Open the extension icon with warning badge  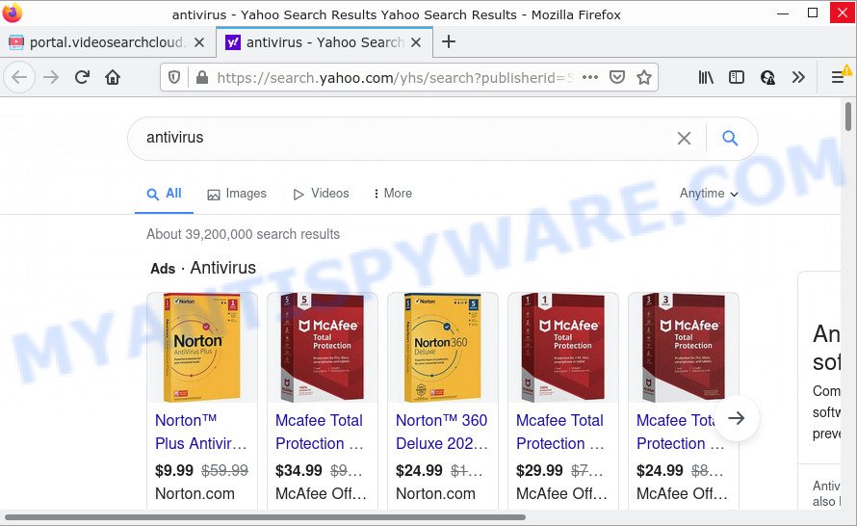pos(767,77)
